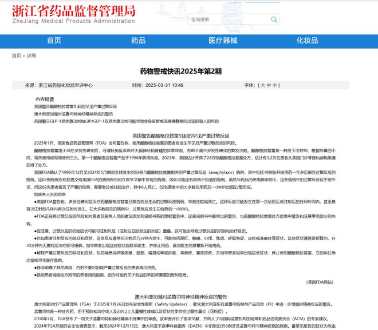This screenshot has width=378, height=330.
Task: Click paragraph starting 2025年1月，美国食品药品管理局
Action: pyautogui.click(x=136, y=143)
